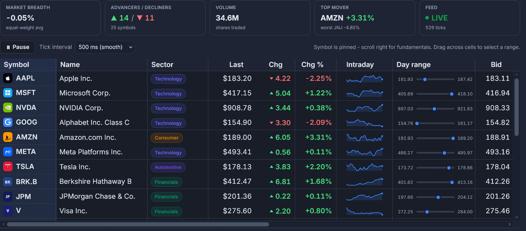Select the +2.20% change cell
Viewport: 526px width, 231px height.
[315, 167]
